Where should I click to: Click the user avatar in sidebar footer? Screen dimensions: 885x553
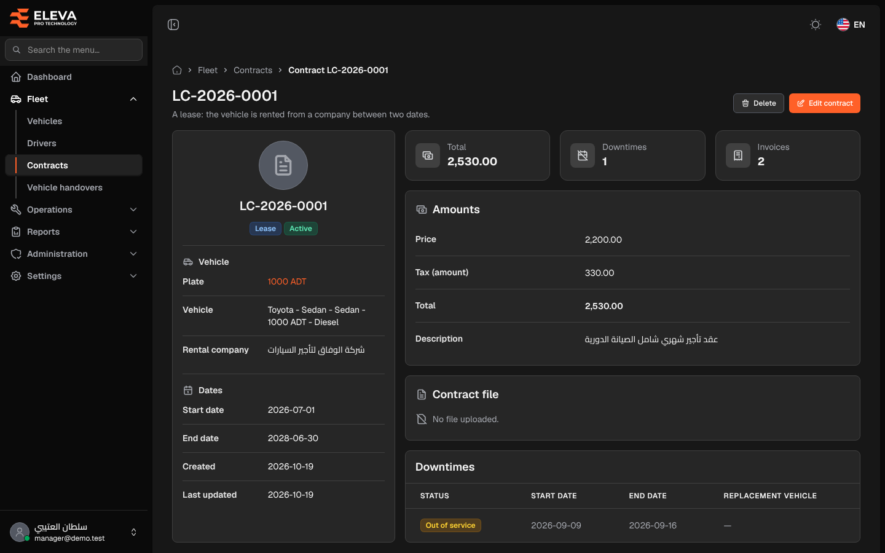coord(20,532)
